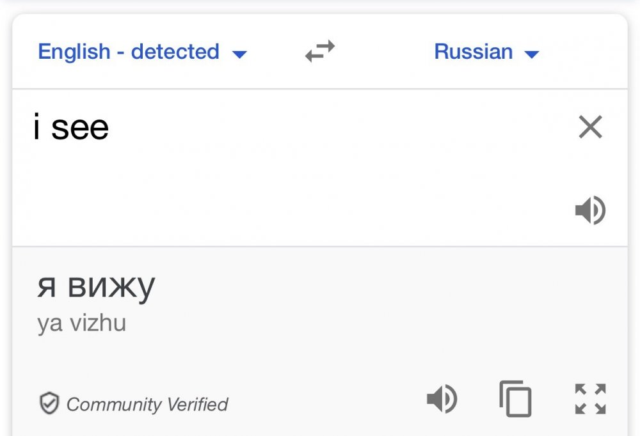Click the Russian word 'вижу'
640x436 pixels.
111,287
